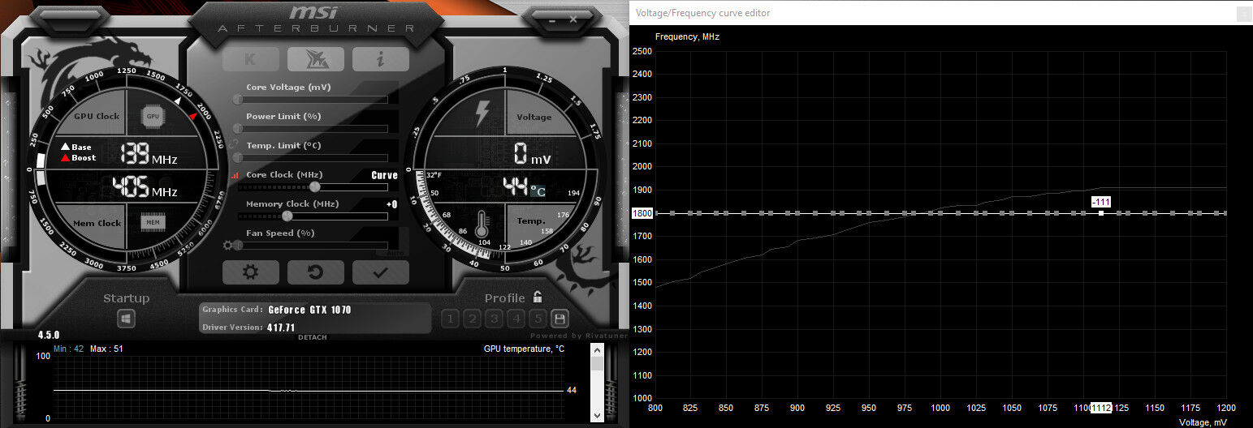Close the Voltage/Frequency curve editor window

coord(1242,14)
